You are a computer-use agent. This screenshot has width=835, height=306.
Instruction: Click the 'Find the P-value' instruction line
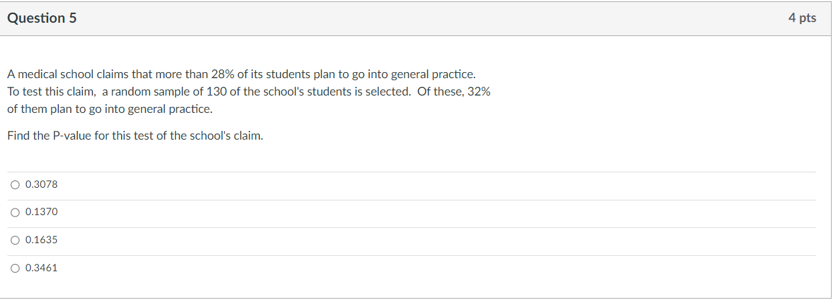135,136
